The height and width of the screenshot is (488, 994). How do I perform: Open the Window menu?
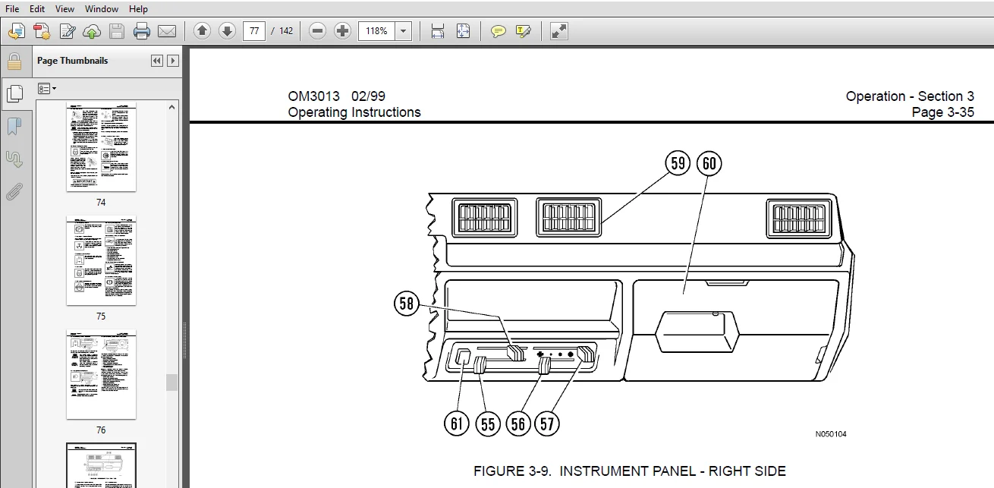pos(101,9)
